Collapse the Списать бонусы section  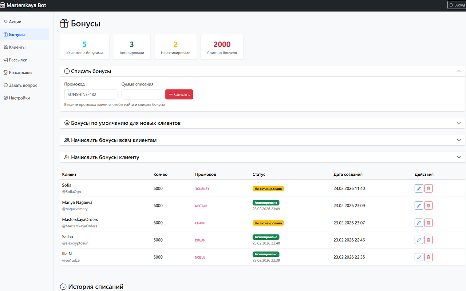[x=459, y=71]
